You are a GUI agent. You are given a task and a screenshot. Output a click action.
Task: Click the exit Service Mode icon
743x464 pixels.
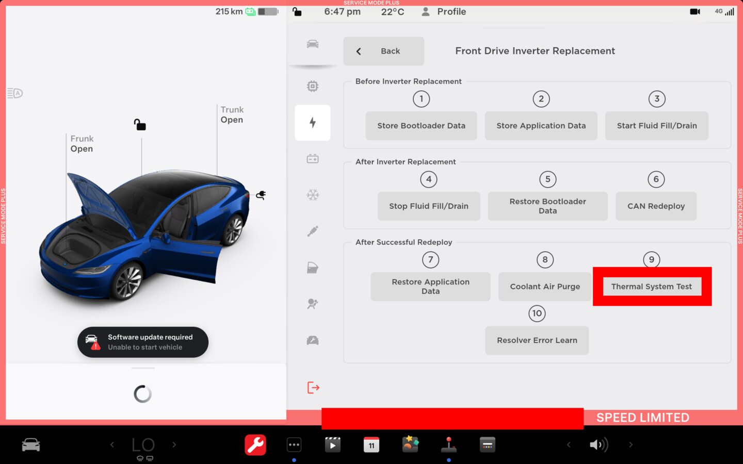click(313, 388)
